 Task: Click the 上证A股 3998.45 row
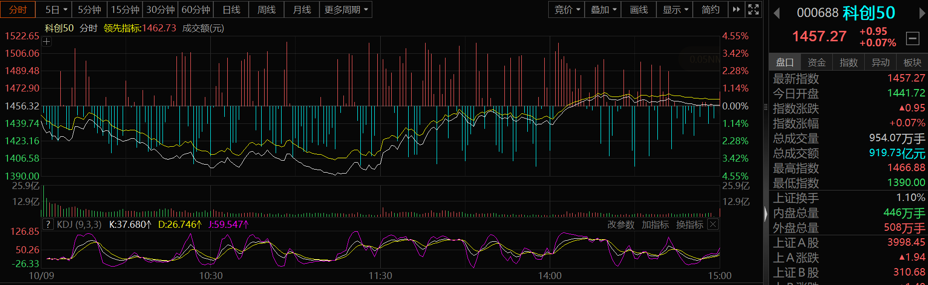[849, 242]
